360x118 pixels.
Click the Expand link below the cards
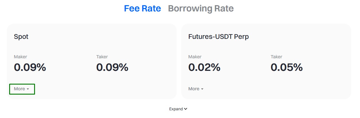click(178, 109)
